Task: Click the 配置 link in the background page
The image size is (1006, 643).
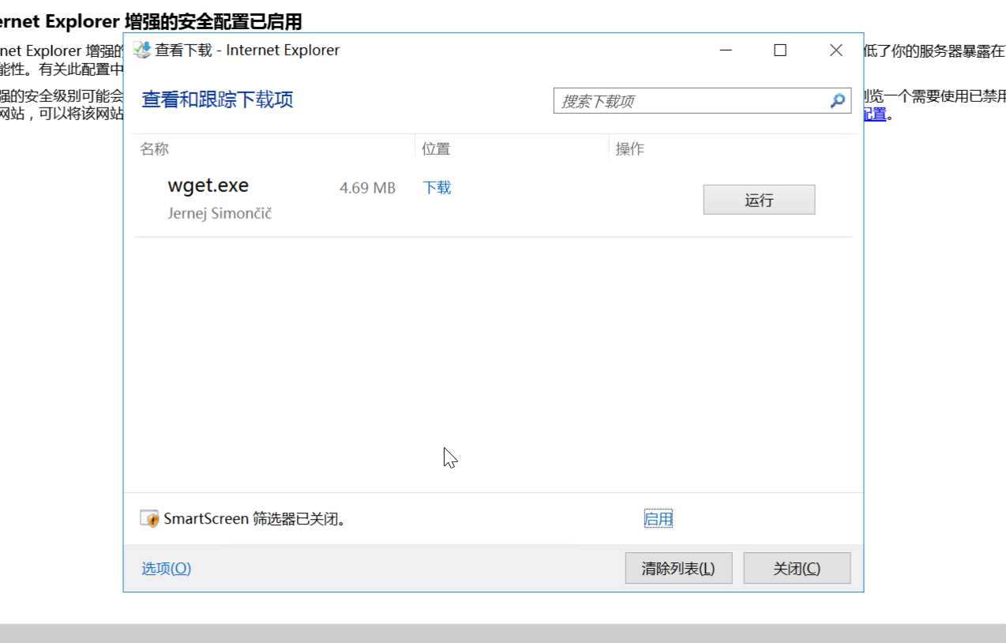Action: [875, 115]
